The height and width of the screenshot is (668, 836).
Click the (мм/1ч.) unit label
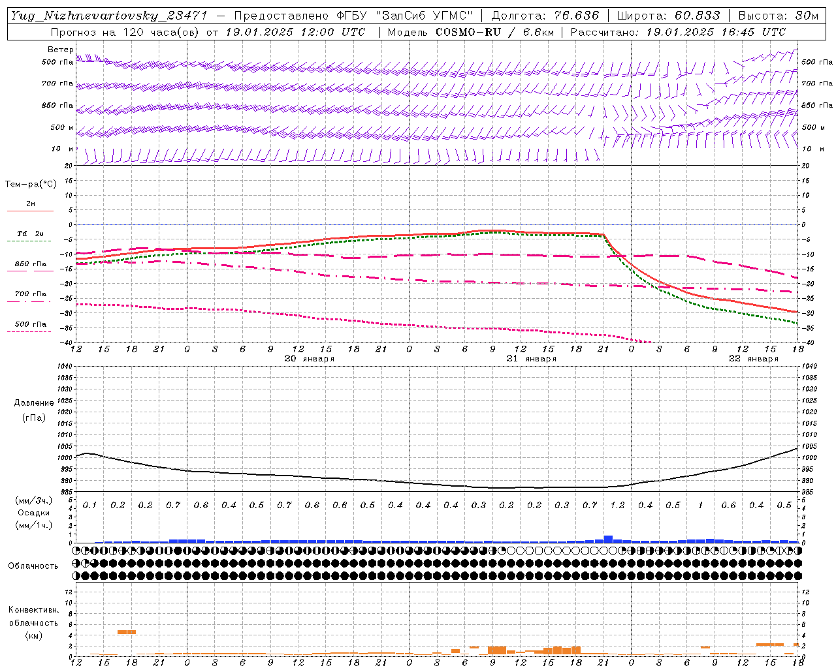point(34,525)
